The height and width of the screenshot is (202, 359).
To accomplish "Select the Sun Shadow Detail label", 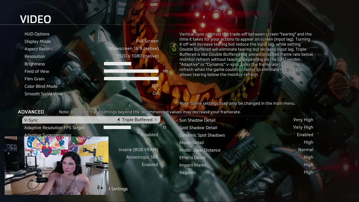I will 197,120.
